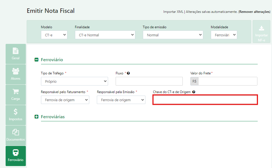Open the Documentos sidebar tab

pyautogui.click(x=16, y=135)
